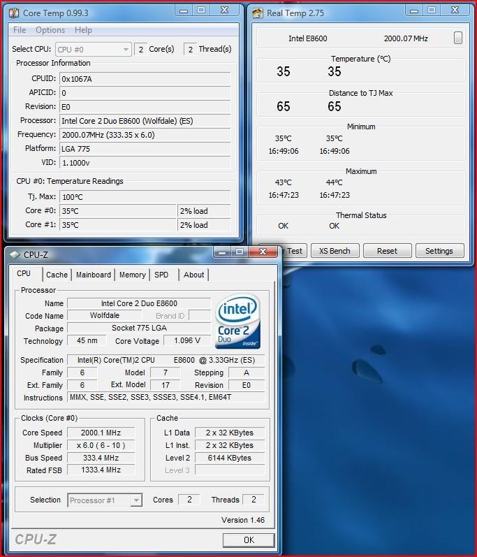The width and height of the screenshot is (477, 557).
Task: Open Real Temp Settings
Action: pos(439,251)
